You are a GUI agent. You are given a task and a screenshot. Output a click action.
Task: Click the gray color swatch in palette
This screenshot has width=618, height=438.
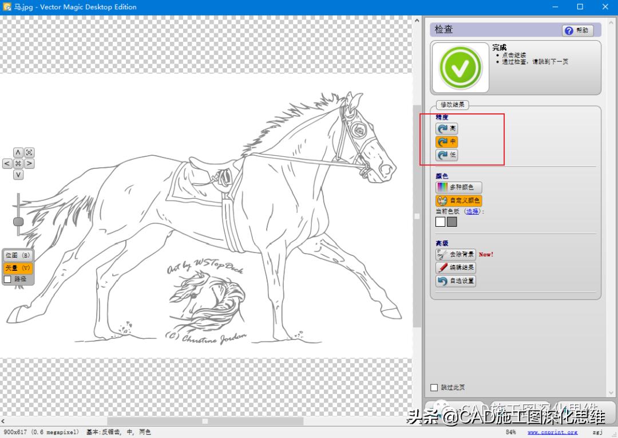pyautogui.click(x=452, y=222)
